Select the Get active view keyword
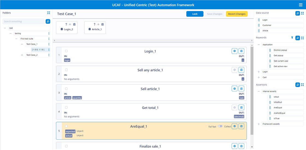Image resolution: width=306 pixels, height=150 pixels. pyautogui.click(x=286, y=66)
